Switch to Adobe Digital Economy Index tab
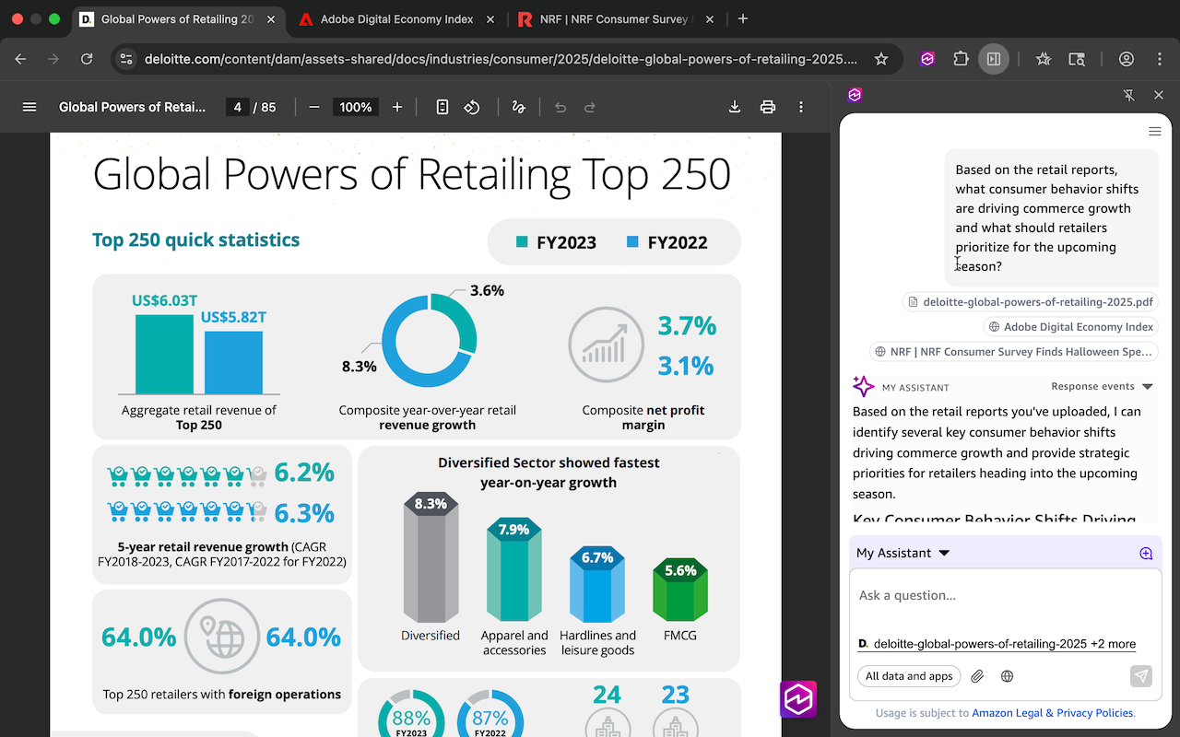 point(396,18)
